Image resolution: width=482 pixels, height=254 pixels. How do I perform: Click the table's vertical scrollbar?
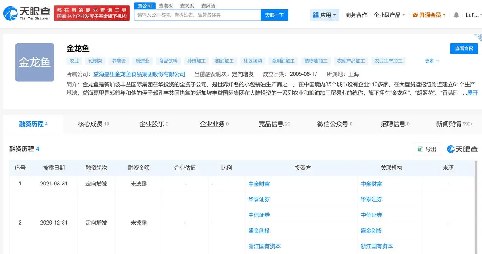point(476,207)
